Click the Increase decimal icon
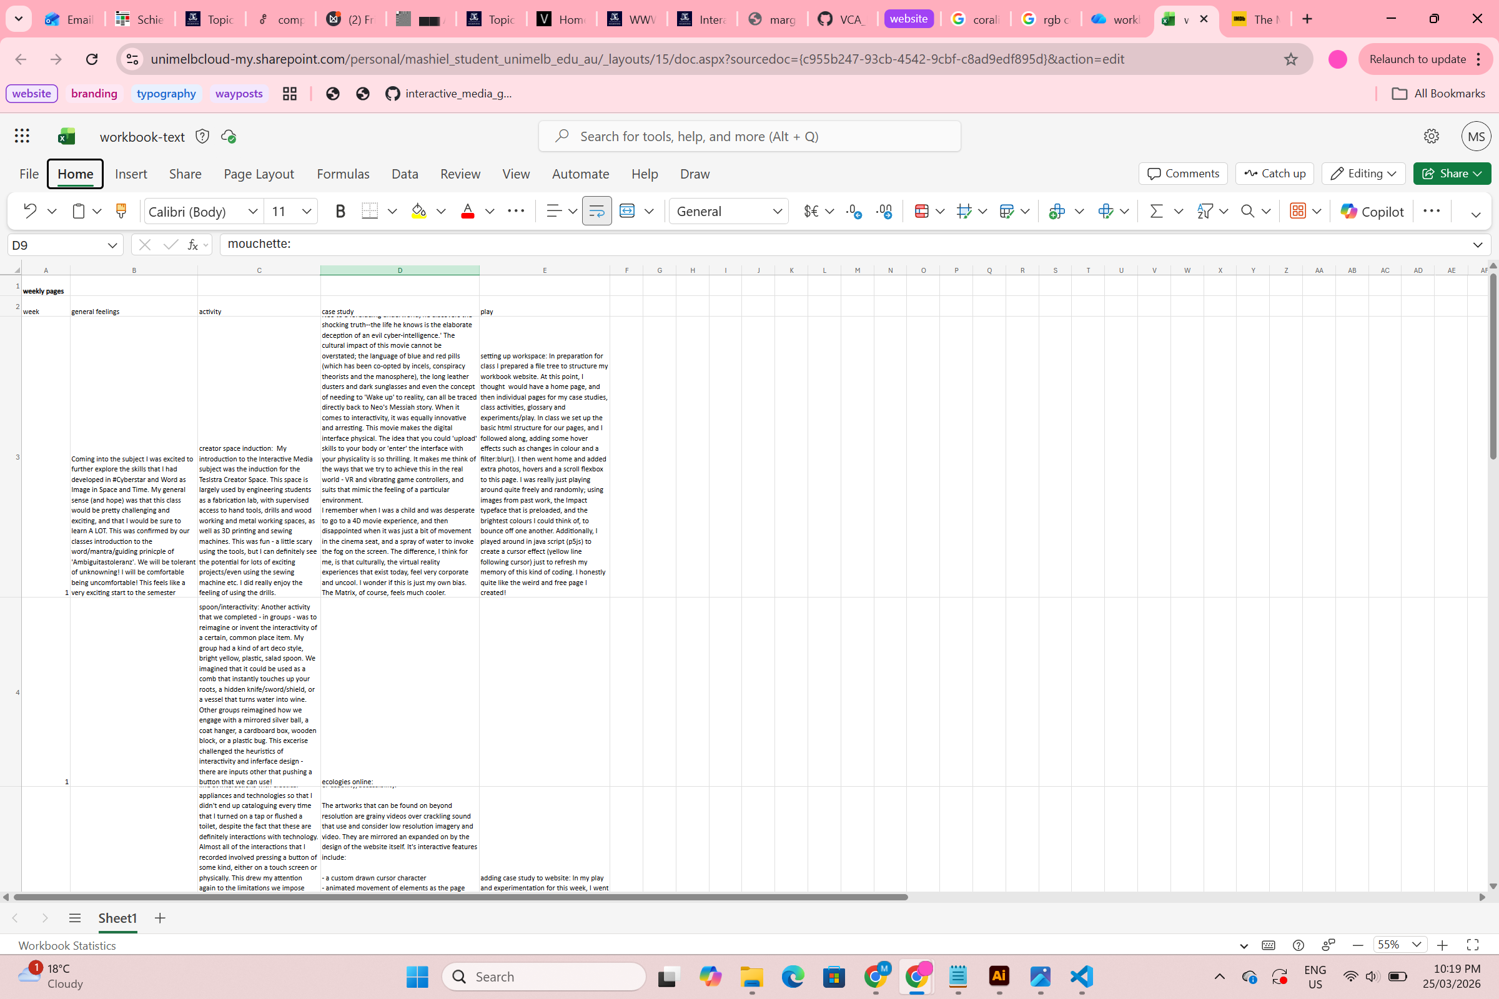This screenshot has width=1499, height=999. point(854,211)
